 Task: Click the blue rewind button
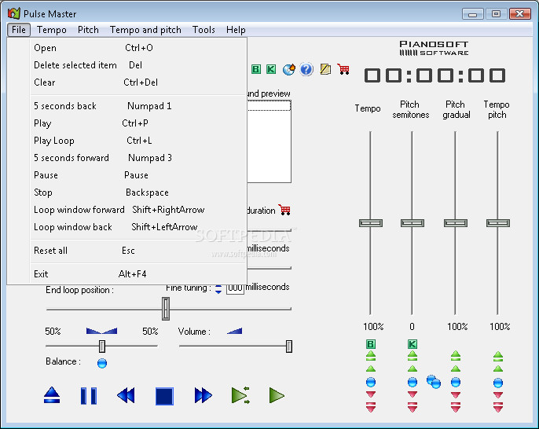[126, 395]
